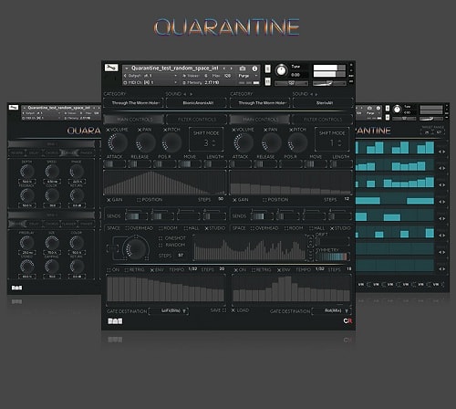The width and height of the screenshot is (456, 409).
Task: Select Chorus tab in upper effect row
Action: tap(52, 152)
